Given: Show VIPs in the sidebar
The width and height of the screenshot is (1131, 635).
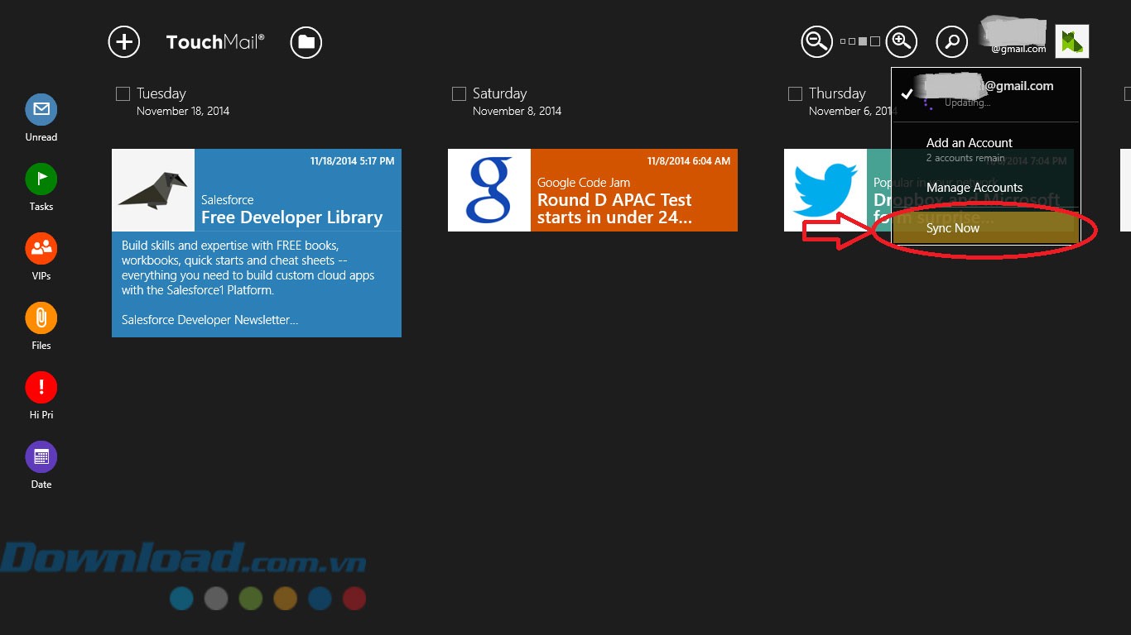Looking at the screenshot, I should click(x=41, y=248).
